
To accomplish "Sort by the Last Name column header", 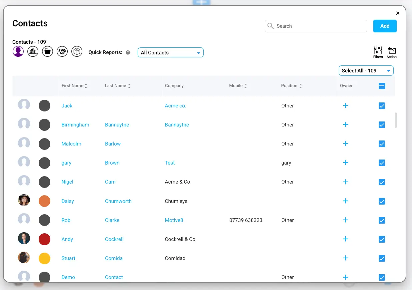I will (x=118, y=86).
